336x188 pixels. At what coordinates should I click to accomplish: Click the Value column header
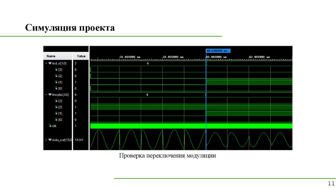point(81,56)
